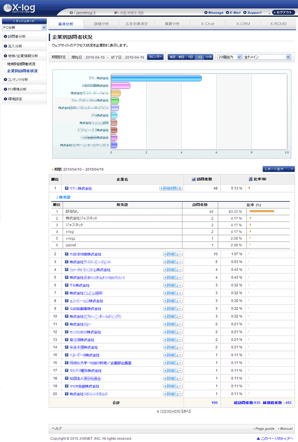Select the 本日 period toggle
This screenshot has width=298, height=442.
click(172, 57)
